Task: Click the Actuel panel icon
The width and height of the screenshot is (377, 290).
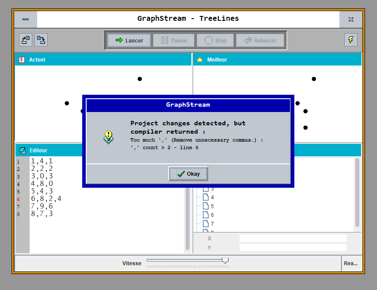Action: point(21,59)
